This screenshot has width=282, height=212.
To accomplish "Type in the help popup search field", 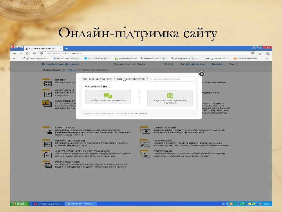I will (x=172, y=79).
